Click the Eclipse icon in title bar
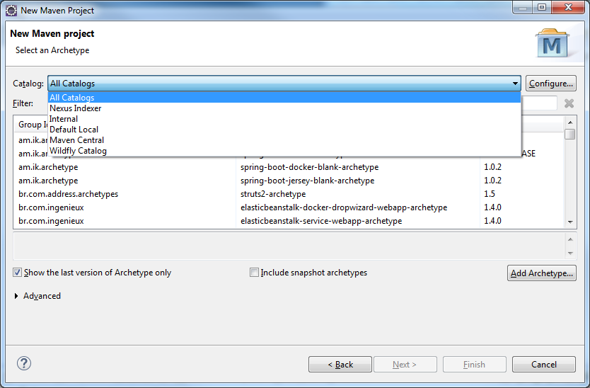Screen dimensions: 590x388 [11, 9]
